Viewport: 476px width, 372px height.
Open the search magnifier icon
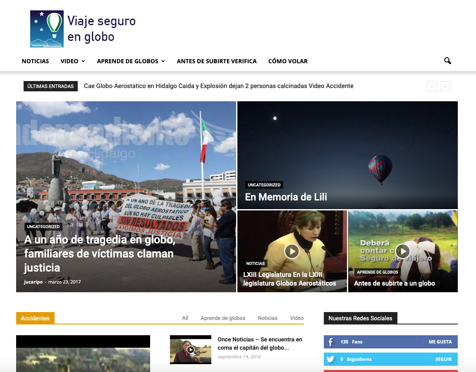pyautogui.click(x=447, y=61)
